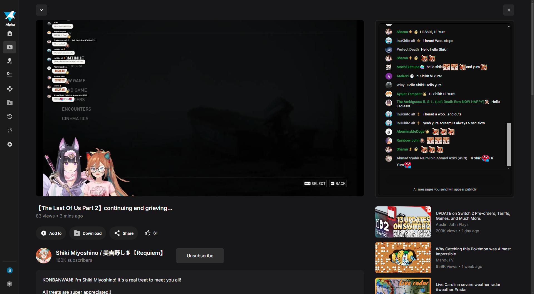Click the username 'Mochi kitsune' in chat

(408, 67)
